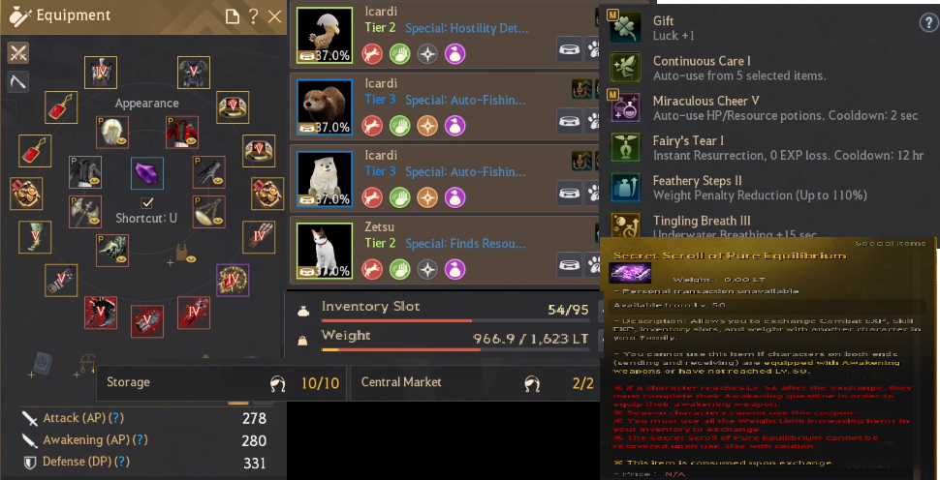Viewport: 940px width, 480px height.
Task: Select the purple crystal in the center slot
Action: (147, 173)
